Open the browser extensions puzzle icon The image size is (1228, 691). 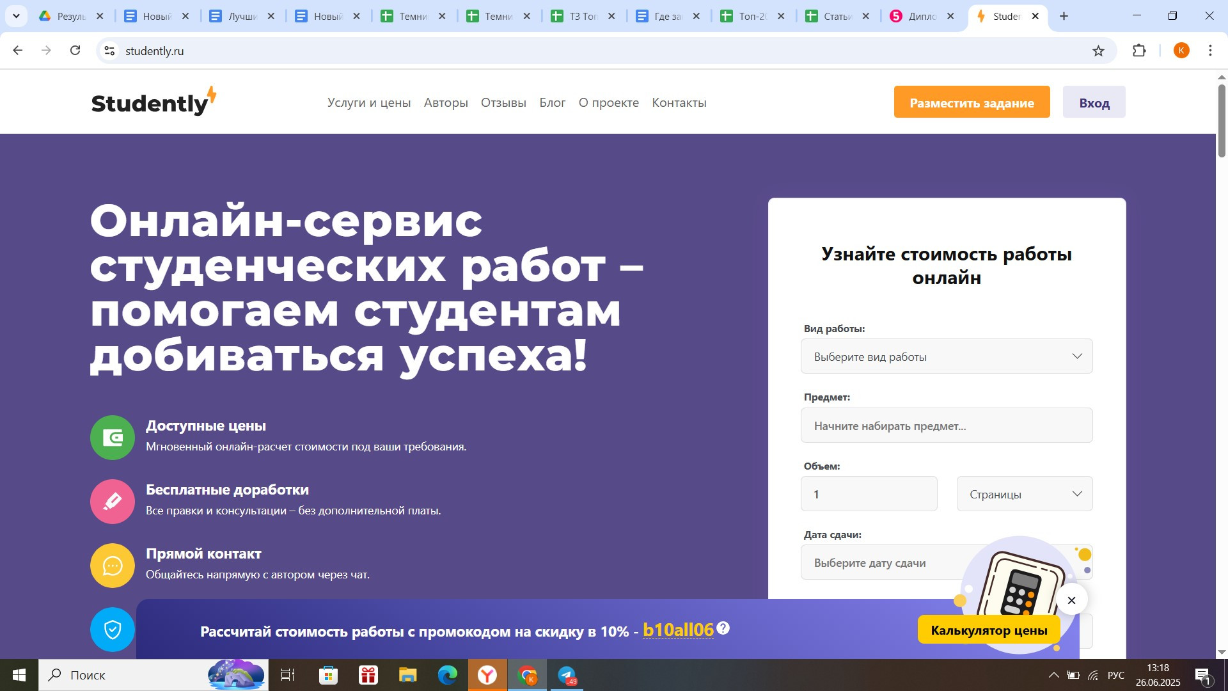click(x=1139, y=51)
